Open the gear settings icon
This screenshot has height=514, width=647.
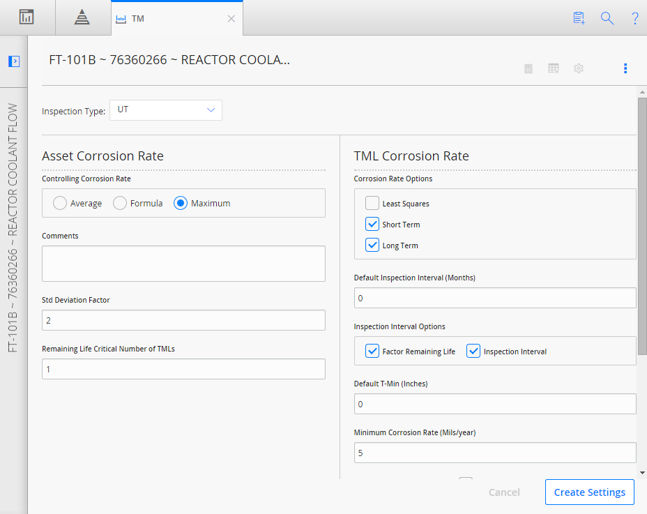[x=579, y=68]
